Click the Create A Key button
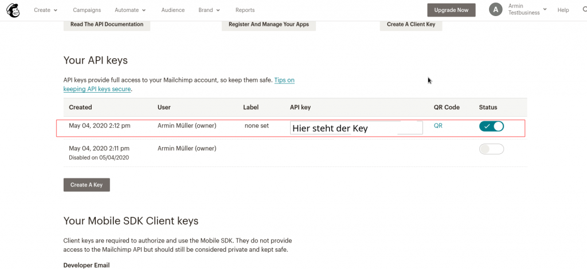This screenshot has width=587, height=270. tap(87, 185)
